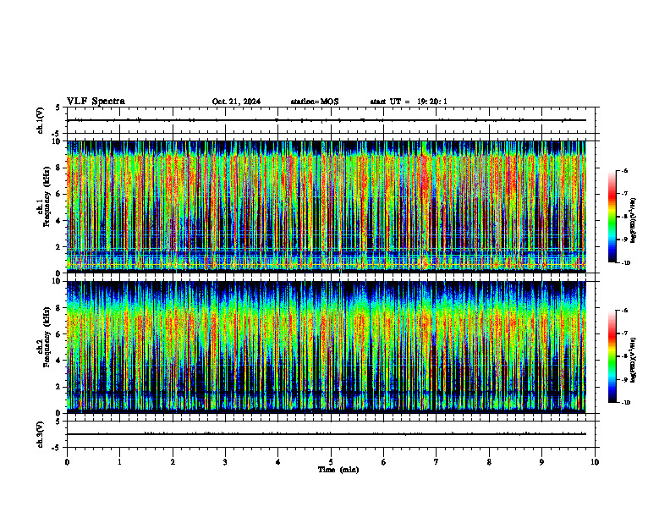Screen dimensions: 670x518
Task: Click the "Time (min)" x-axis label
Action: pos(338,470)
